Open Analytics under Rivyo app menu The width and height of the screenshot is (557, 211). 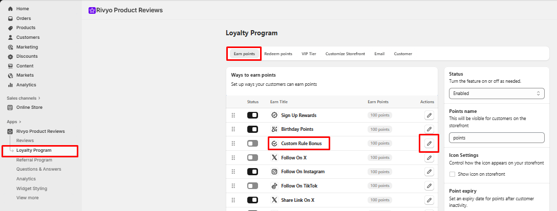pyautogui.click(x=26, y=179)
